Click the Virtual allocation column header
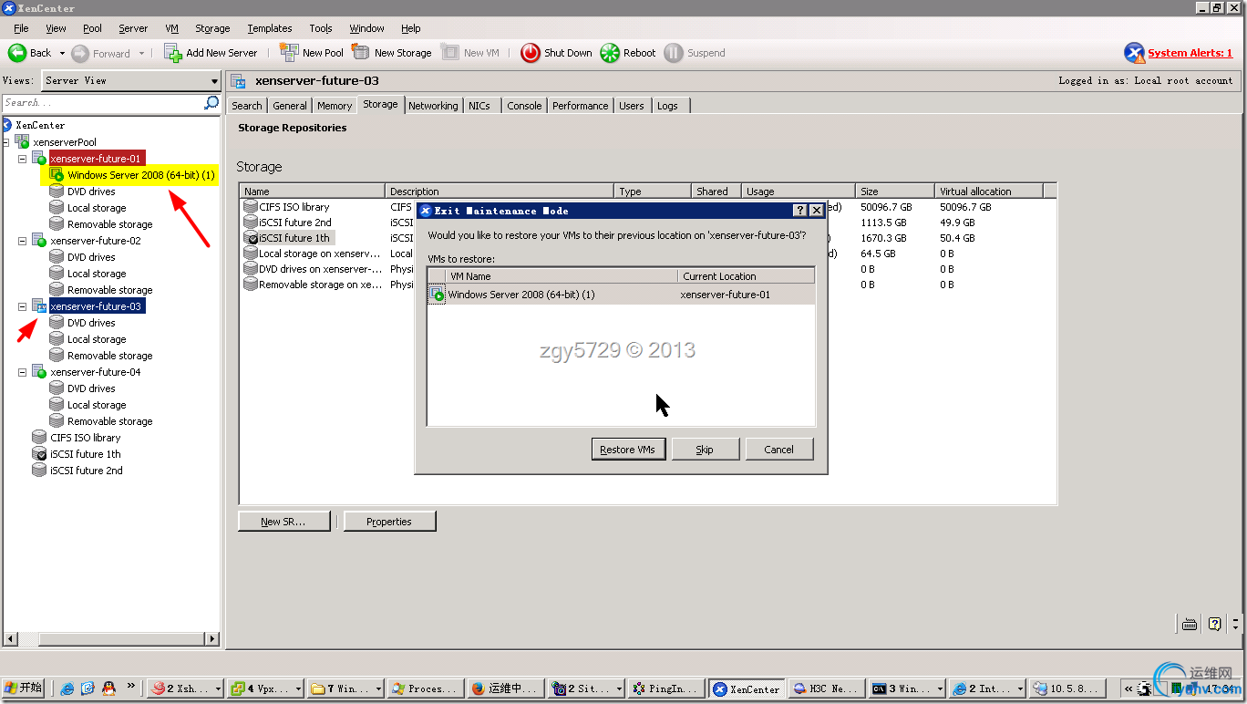1247x704 pixels. (988, 192)
